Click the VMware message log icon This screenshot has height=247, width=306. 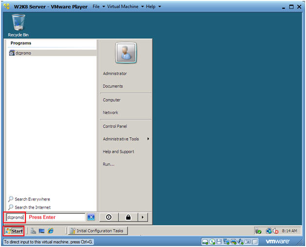coord(255,242)
